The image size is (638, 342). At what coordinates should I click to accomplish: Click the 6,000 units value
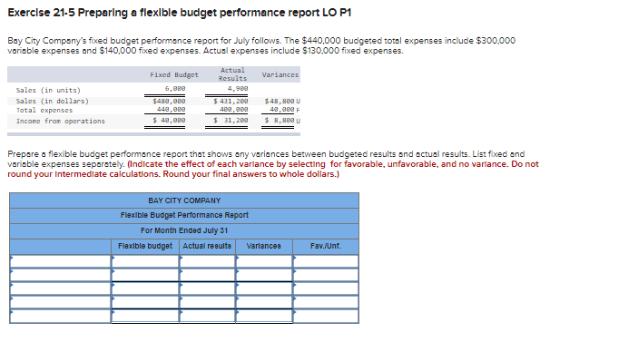[x=175, y=88]
